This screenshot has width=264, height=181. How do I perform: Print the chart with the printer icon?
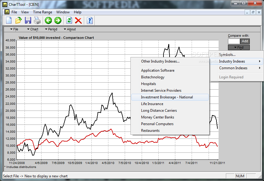click(37, 20)
